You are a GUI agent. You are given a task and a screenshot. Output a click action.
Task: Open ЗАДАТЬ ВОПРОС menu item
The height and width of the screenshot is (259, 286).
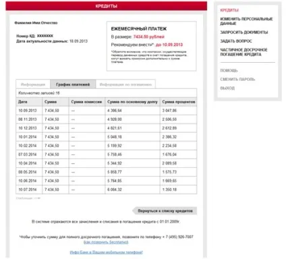236,41
